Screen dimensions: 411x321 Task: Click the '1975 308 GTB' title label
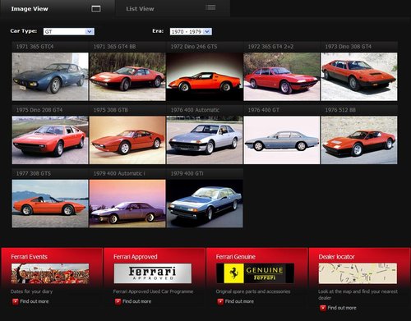coord(110,110)
